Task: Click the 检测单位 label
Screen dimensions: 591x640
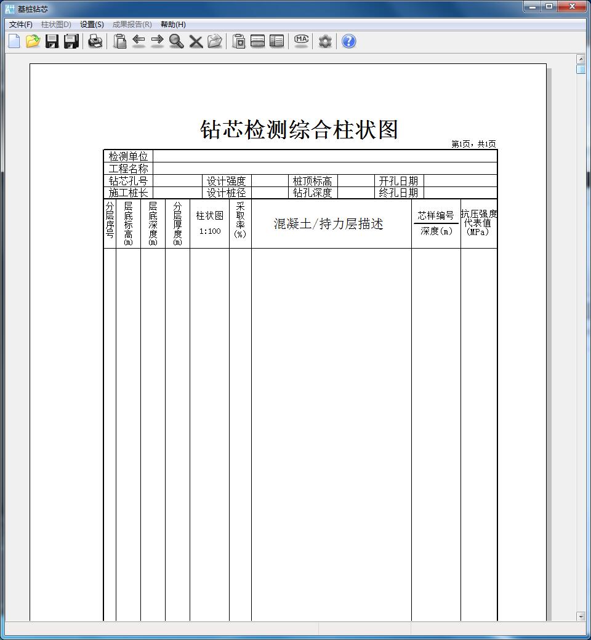Action: 128,156
